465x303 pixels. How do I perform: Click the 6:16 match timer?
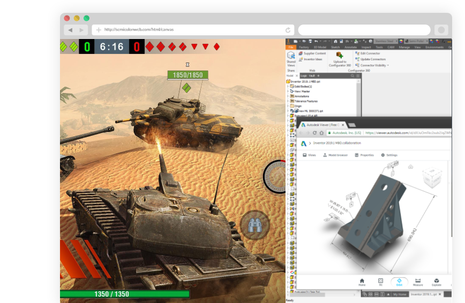(111, 46)
